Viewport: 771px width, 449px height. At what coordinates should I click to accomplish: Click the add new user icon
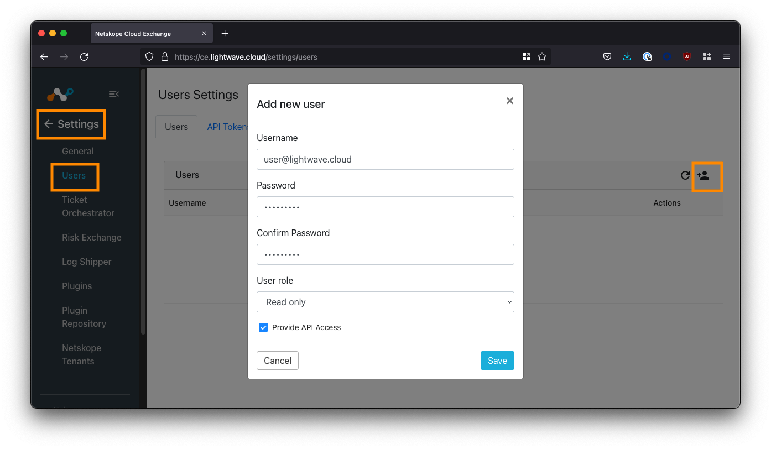point(703,175)
